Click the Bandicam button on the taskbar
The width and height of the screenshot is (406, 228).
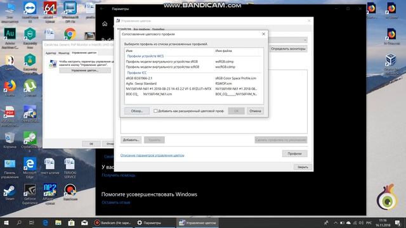pos(113,222)
